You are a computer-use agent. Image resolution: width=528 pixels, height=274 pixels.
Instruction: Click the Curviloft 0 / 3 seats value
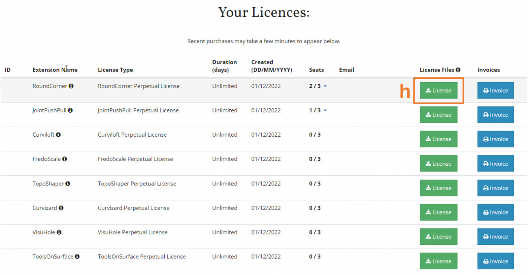click(x=315, y=135)
